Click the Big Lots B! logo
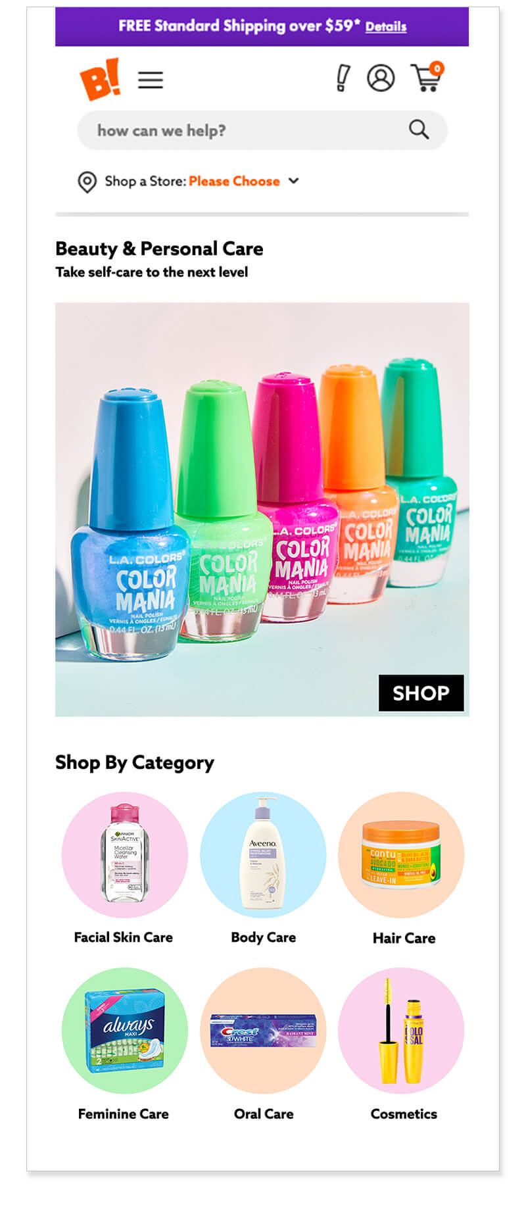The width and height of the screenshot is (526, 1224). click(101, 80)
